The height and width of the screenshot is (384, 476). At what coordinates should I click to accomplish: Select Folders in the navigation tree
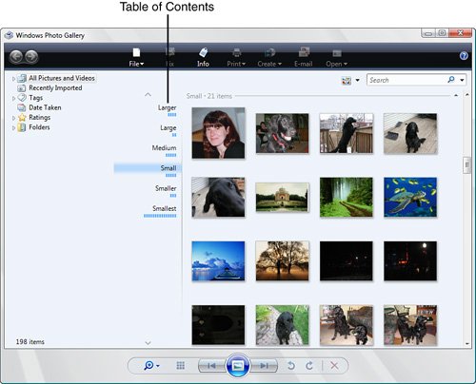tap(39, 127)
